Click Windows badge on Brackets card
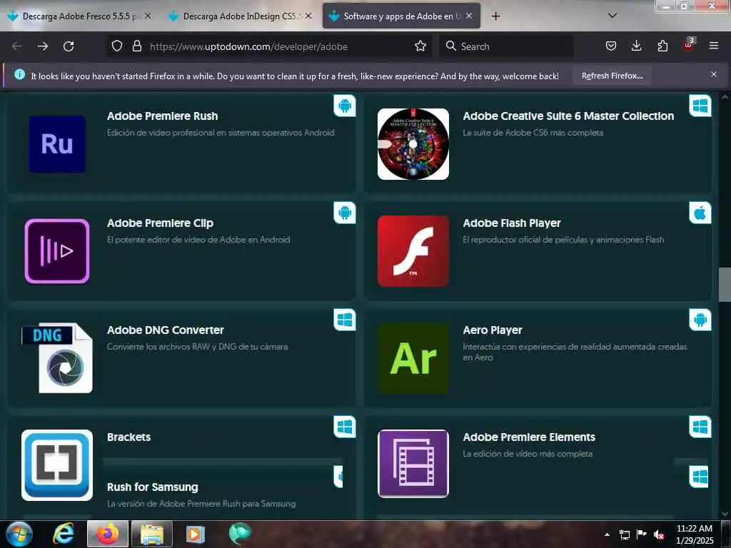 point(345,427)
